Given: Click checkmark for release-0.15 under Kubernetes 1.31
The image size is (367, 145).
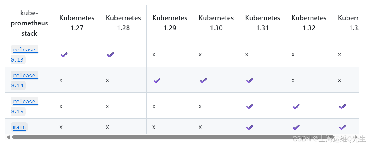Looking at the screenshot, I should [x=250, y=107].
